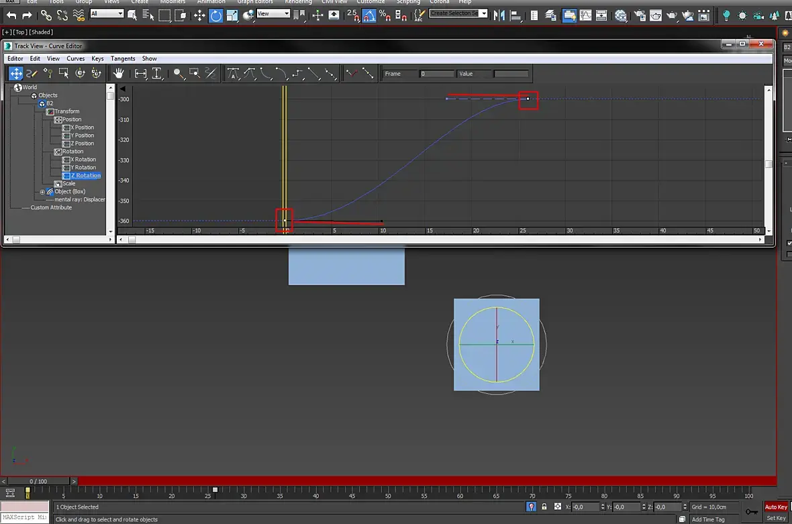
Task: Toggle the 2.5D Snaps icon
Action: (x=353, y=15)
